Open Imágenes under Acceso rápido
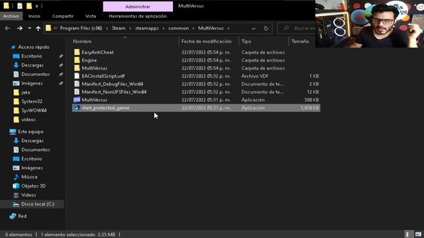The height and width of the screenshot is (238, 424). 32,83
